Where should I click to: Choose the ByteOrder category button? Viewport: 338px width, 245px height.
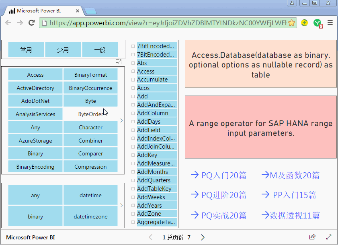pos(90,114)
